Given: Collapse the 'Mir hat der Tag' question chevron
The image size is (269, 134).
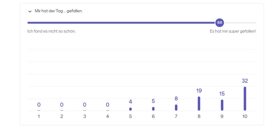Looking at the screenshot, I should click(30, 11).
